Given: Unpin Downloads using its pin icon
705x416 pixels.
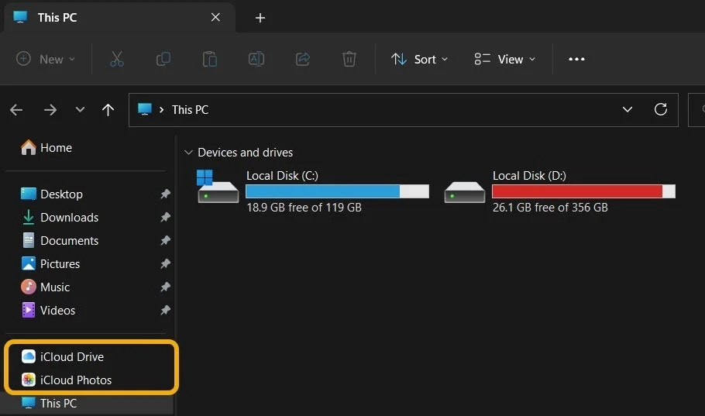Looking at the screenshot, I should click(166, 217).
